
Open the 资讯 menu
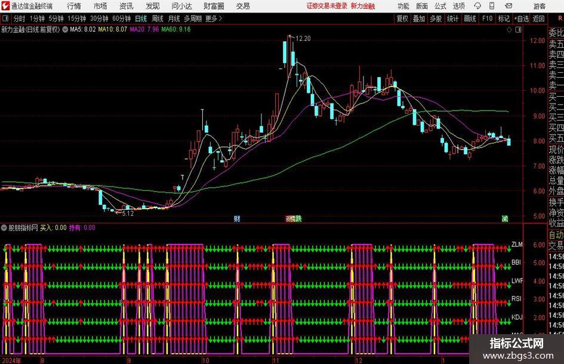[x=127, y=6]
